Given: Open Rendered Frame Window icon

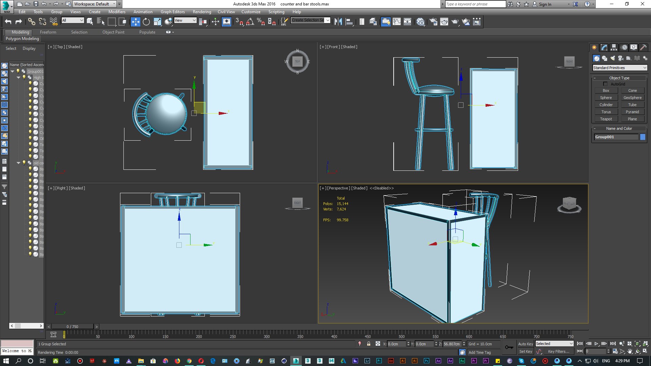Looking at the screenshot, I should pos(444,22).
